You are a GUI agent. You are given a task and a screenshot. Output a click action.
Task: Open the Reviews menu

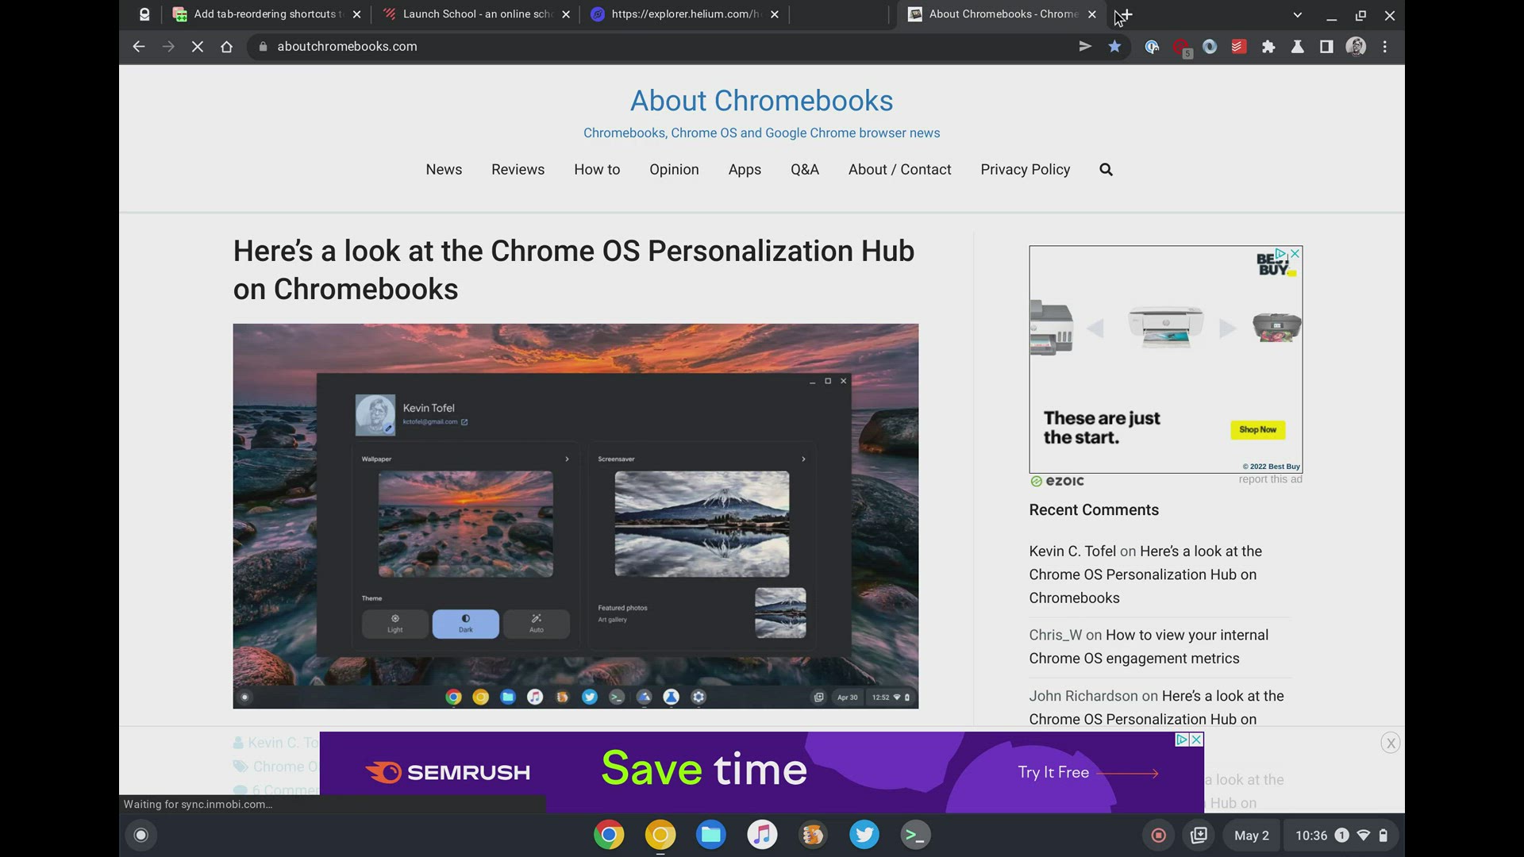click(x=518, y=170)
